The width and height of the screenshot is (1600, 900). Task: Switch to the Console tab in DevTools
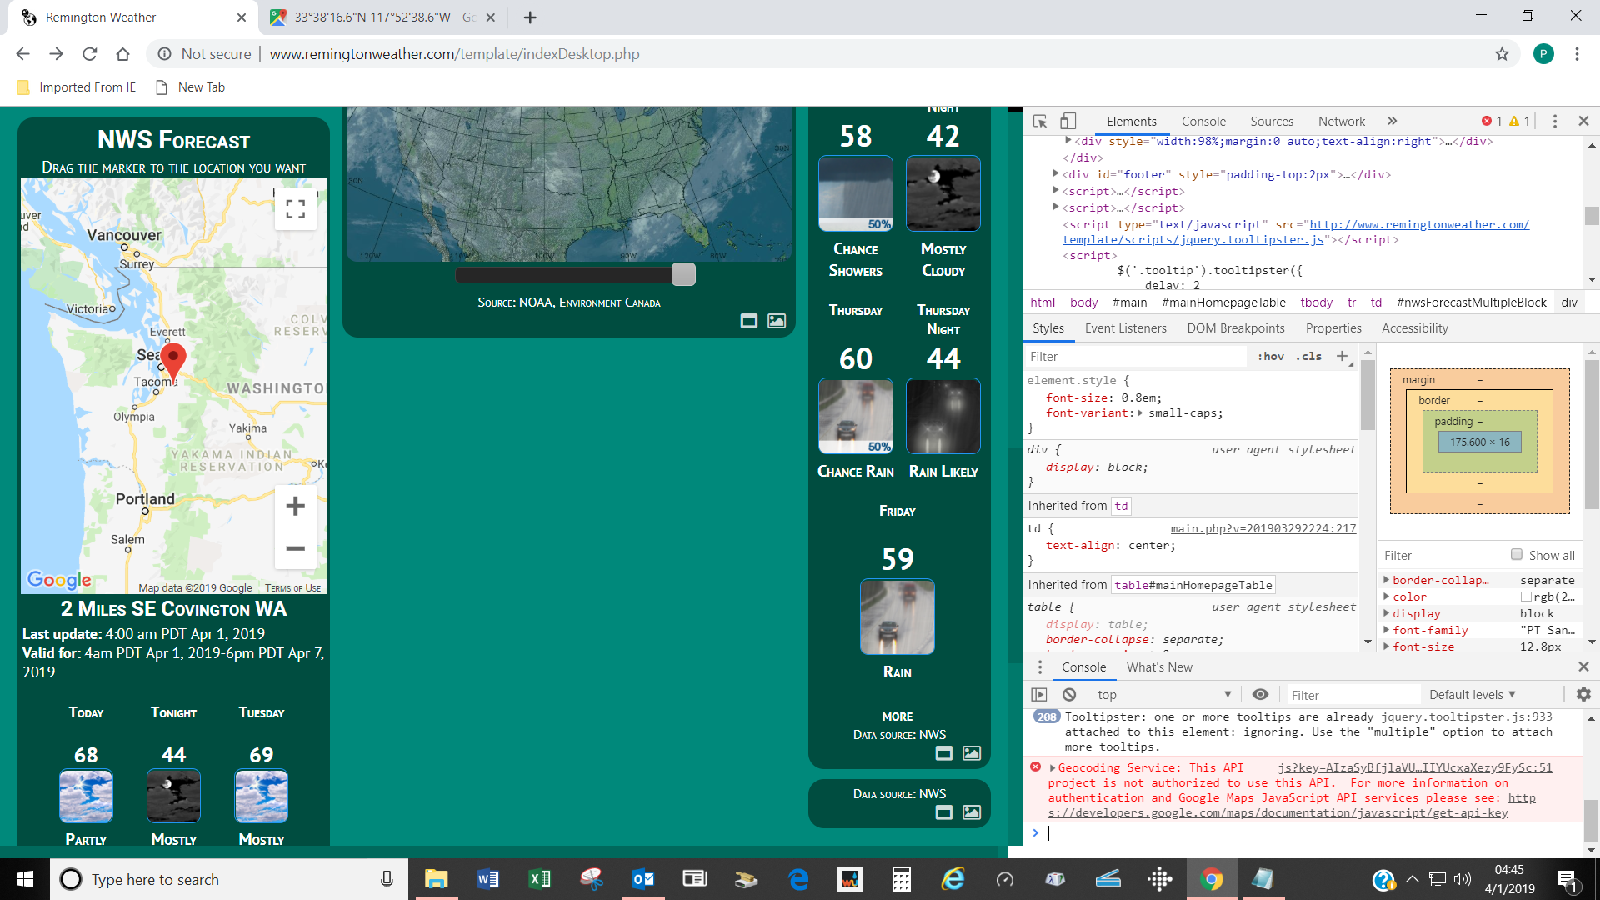(1203, 122)
